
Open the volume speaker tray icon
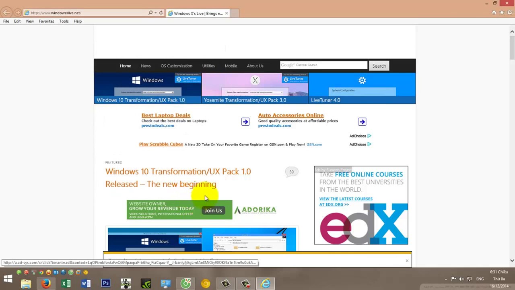click(x=461, y=279)
